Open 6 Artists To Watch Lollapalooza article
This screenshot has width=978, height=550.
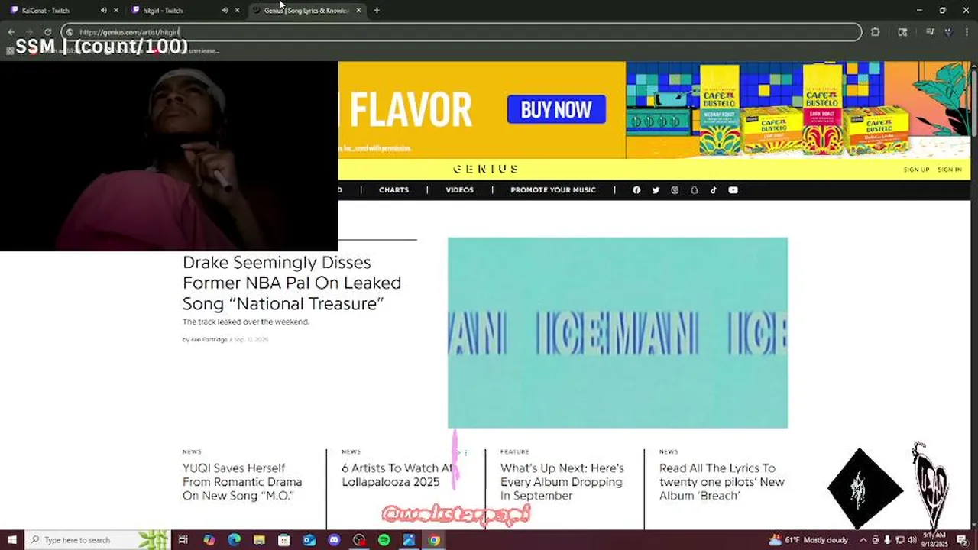pos(398,475)
